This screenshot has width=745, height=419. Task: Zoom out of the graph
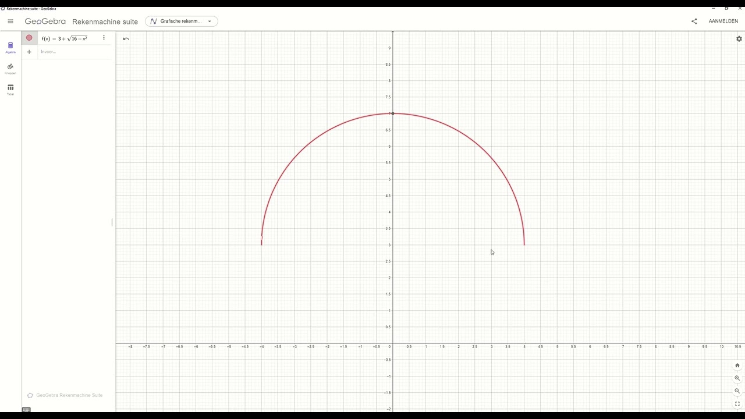737,391
